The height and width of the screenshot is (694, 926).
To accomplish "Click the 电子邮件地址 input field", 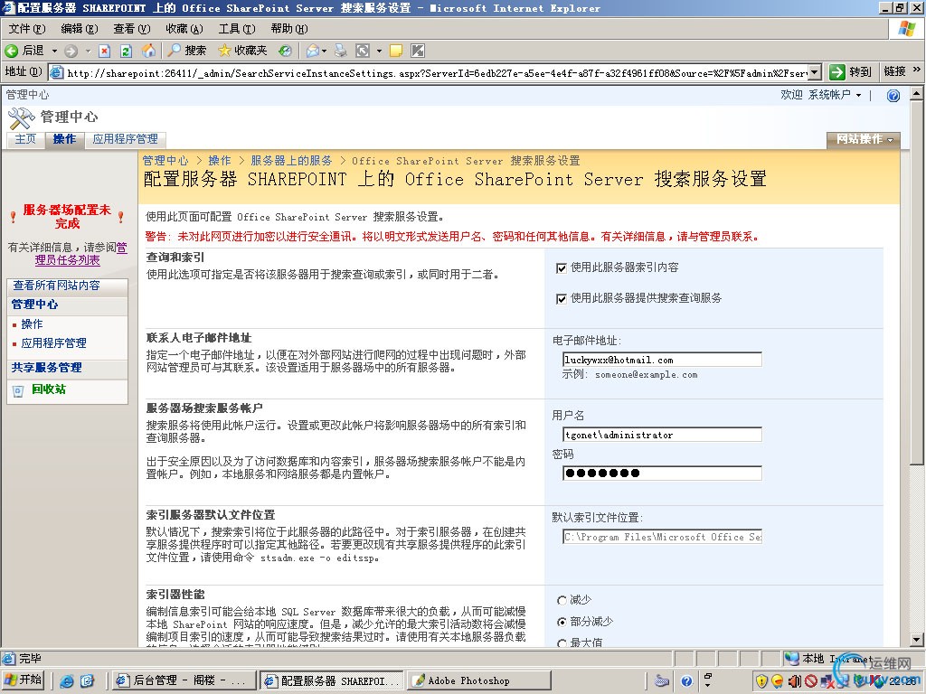I will coord(662,360).
